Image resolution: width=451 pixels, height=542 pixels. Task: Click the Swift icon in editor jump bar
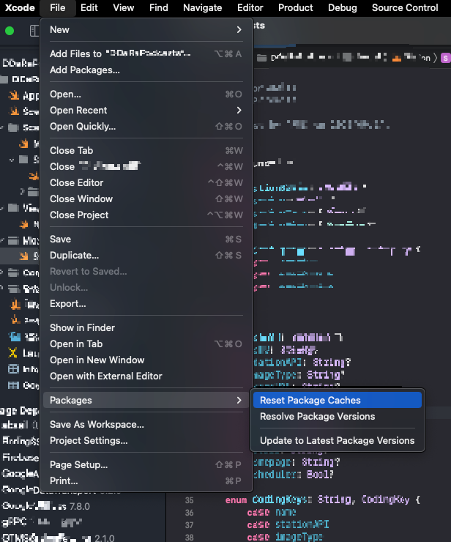(x=397, y=58)
